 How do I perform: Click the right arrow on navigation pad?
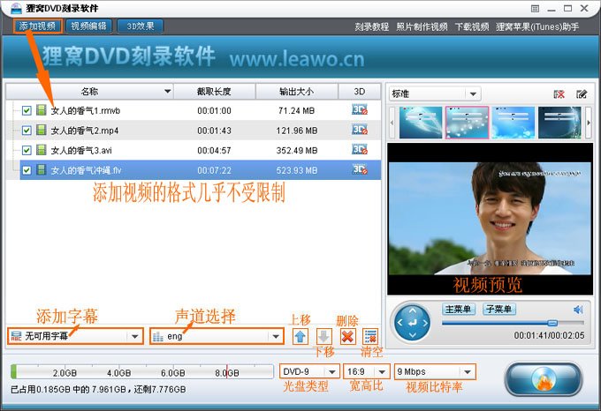point(425,323)
